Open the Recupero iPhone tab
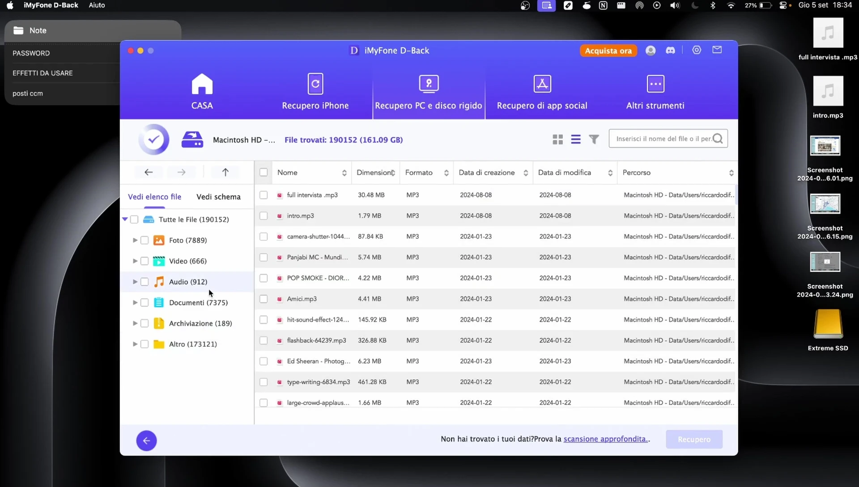The width and height of the screenshot is (859, 487). pyautogui.click(x=315, y=91)
